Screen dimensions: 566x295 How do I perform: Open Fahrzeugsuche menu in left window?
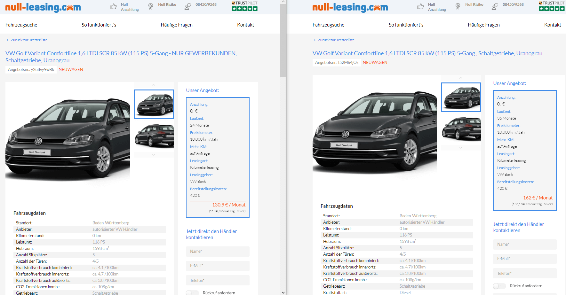tap(21, 25)
